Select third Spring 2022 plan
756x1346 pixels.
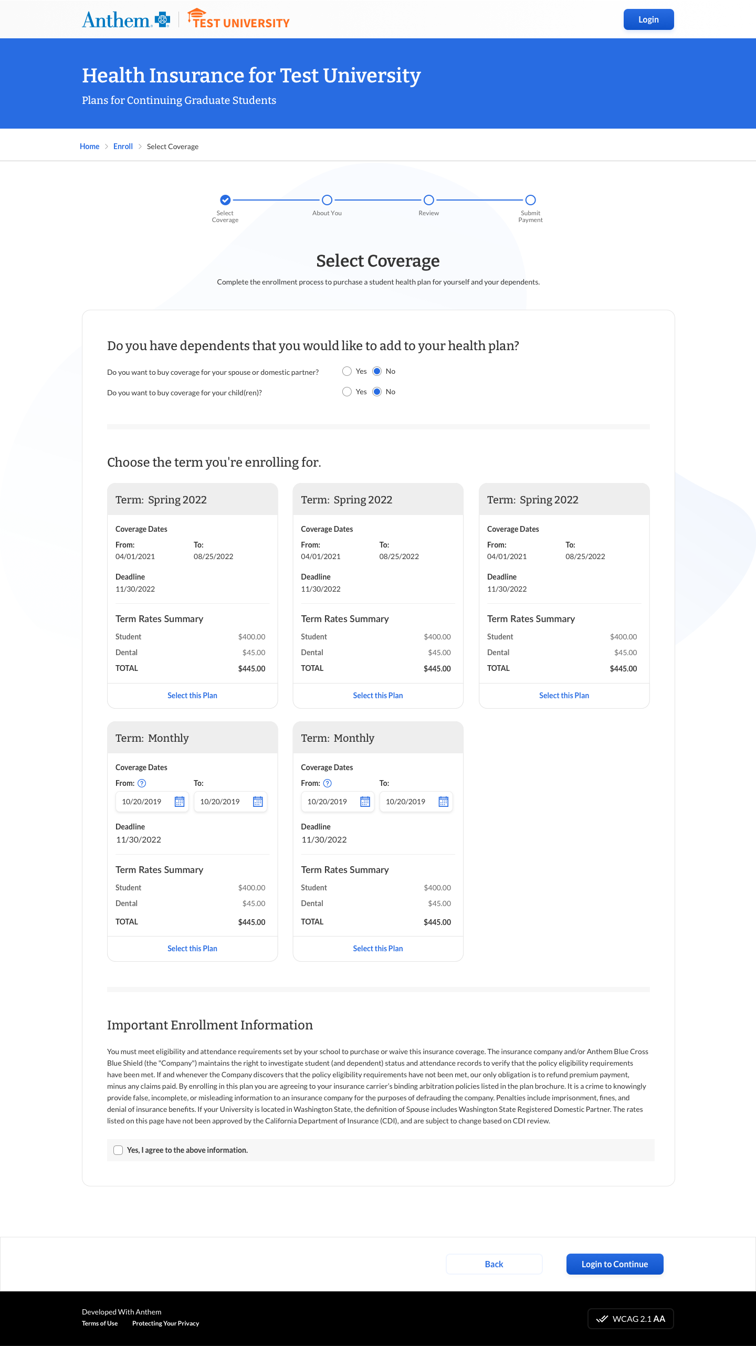tap(564, 696)
